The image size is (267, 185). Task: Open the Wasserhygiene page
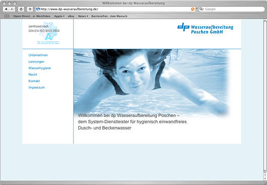[40, 68]
